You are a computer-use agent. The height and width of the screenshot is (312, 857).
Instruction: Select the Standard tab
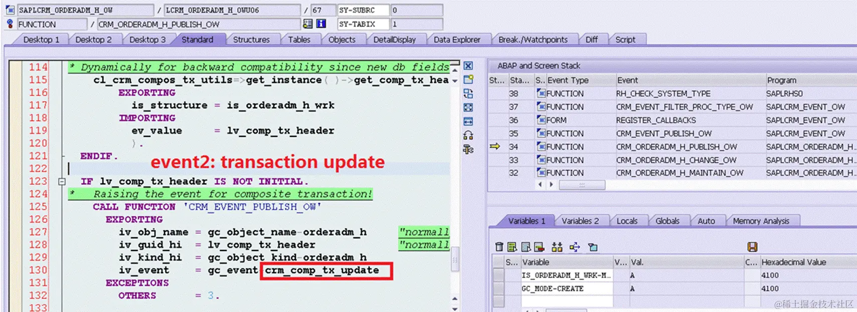197,40
